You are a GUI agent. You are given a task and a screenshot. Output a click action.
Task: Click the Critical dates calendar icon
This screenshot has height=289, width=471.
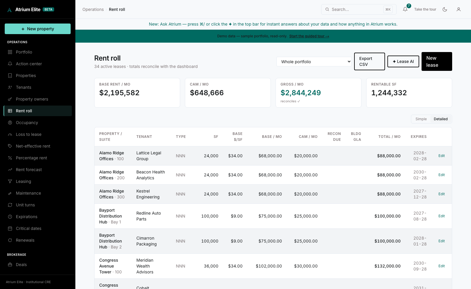point(10,228)
